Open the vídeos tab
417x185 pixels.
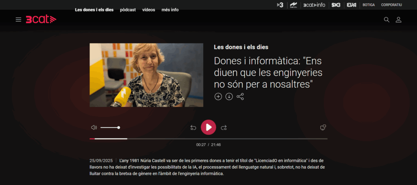pos(148,10)
